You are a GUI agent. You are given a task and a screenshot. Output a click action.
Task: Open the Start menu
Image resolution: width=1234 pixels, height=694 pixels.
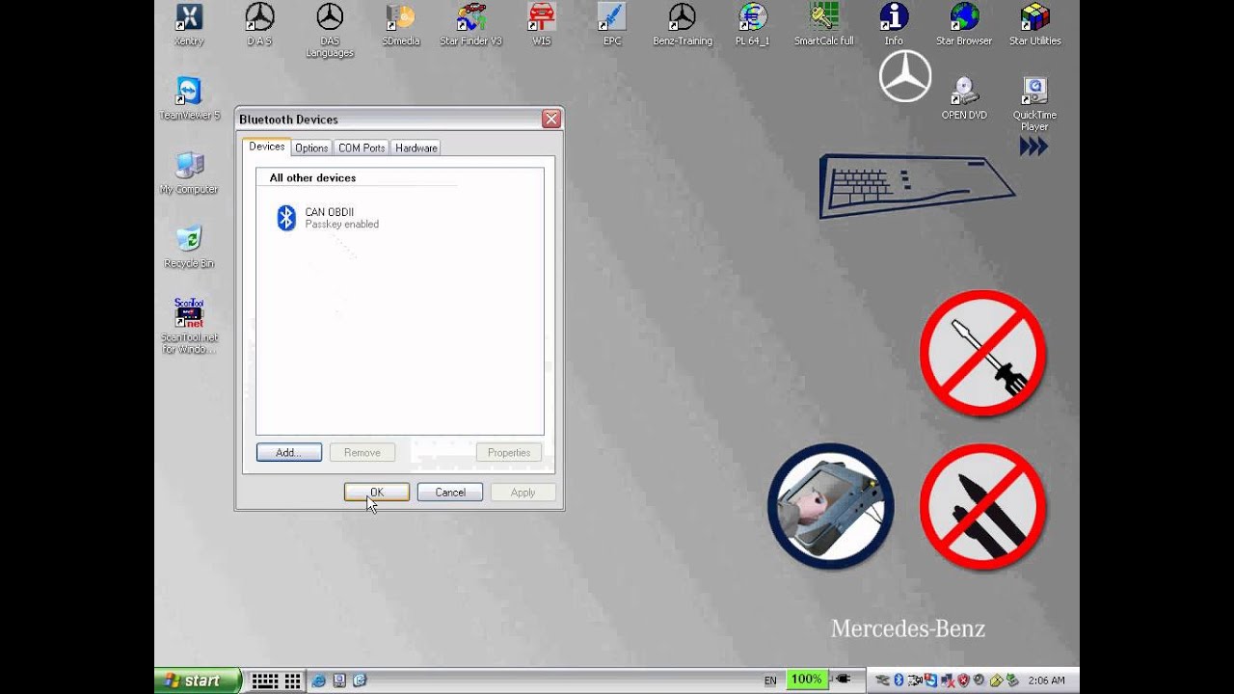tap(197, 681)
